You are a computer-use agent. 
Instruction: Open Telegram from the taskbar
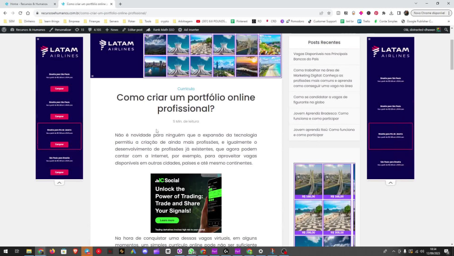[87, 251]
